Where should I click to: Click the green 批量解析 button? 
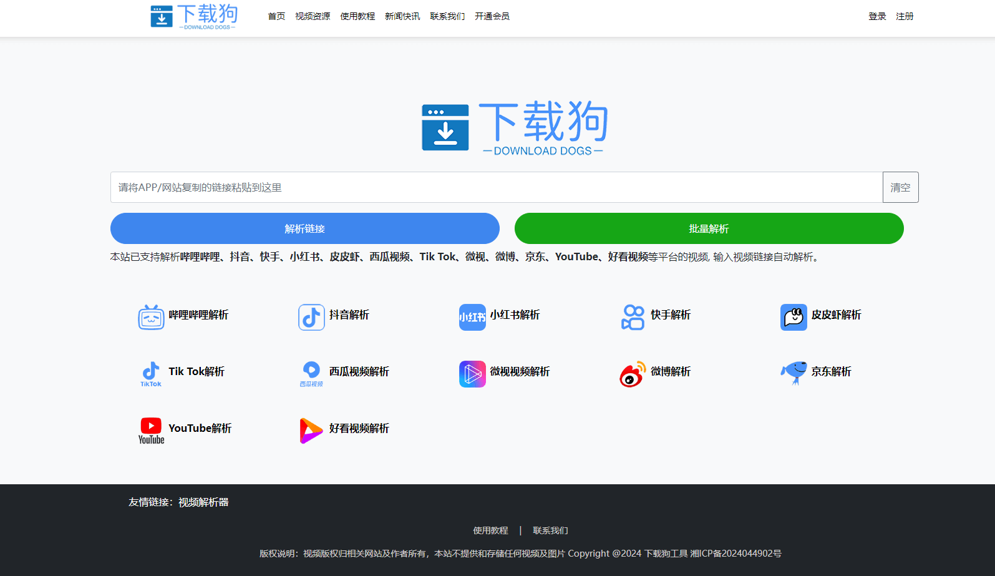709,228
